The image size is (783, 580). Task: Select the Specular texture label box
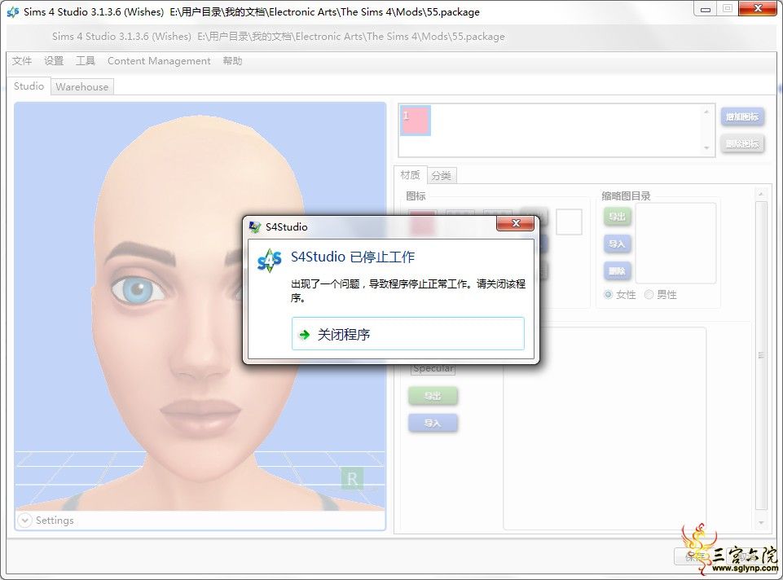[x=433, y=369]
